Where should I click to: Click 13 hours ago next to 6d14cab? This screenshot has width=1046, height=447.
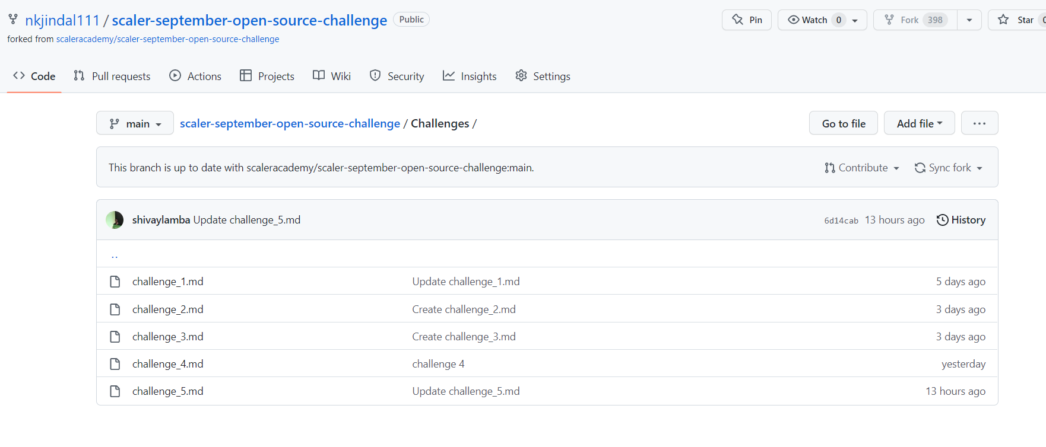(895, 220)
